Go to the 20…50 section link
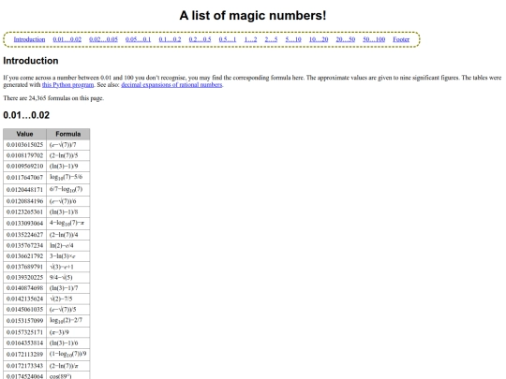This screenshot has width=506, height=379. click(346, 39)
